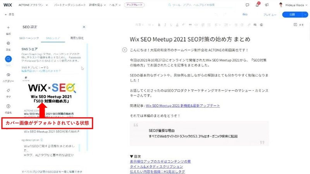Close the SEO 設定 panel
The width and height of the screenshot is (310, 174).
point(84,27)
